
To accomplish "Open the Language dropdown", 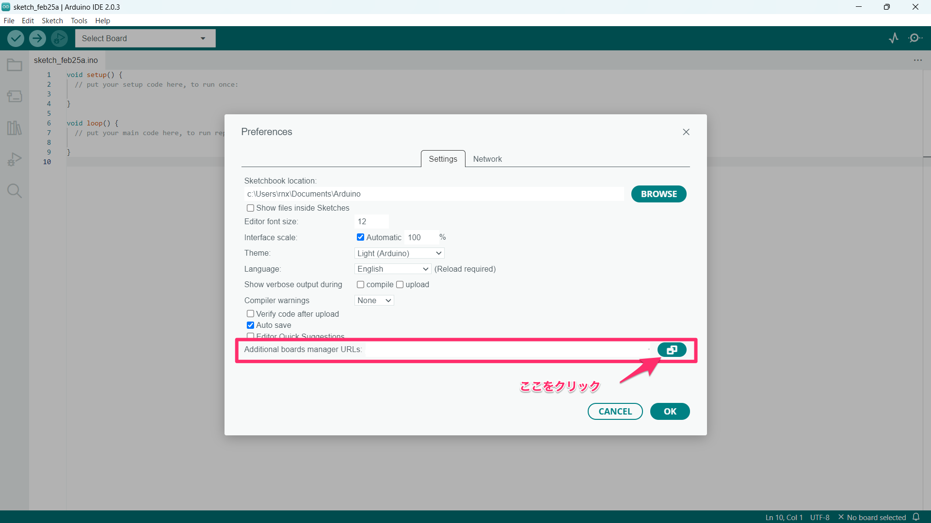I will 392,269.
